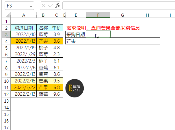
Task: Click date cell 2022/1/29
Action: [x=24, y=54]
